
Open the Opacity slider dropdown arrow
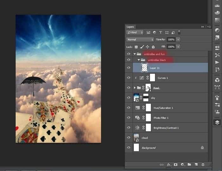click(x=178, y=39)
